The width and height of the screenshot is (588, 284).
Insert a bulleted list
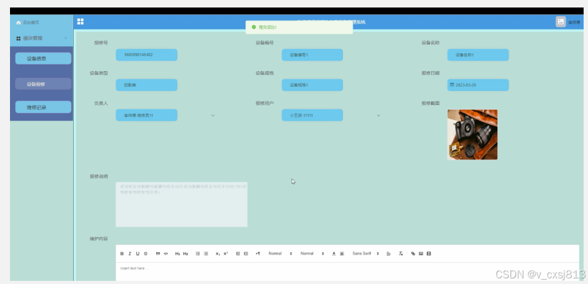[x=206, y=253]
